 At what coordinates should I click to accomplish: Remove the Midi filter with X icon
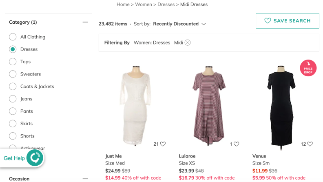188,42
